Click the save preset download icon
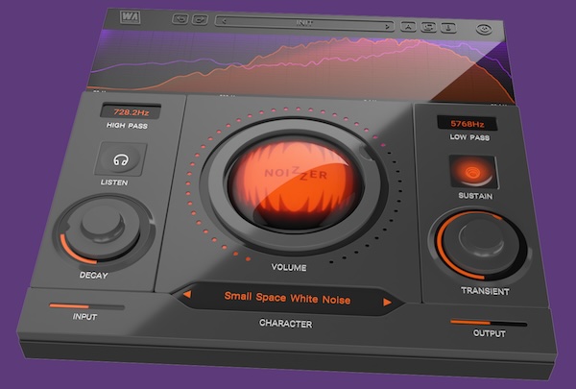The height and width of the screenshot is (389, 576). pyautogui.click(x=448, y=28)
